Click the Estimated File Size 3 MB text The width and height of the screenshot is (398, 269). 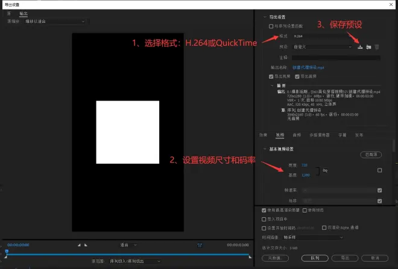(279, 248)
